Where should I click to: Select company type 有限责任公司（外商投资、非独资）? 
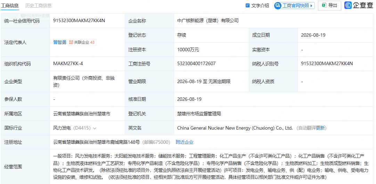tap(84, 81)
